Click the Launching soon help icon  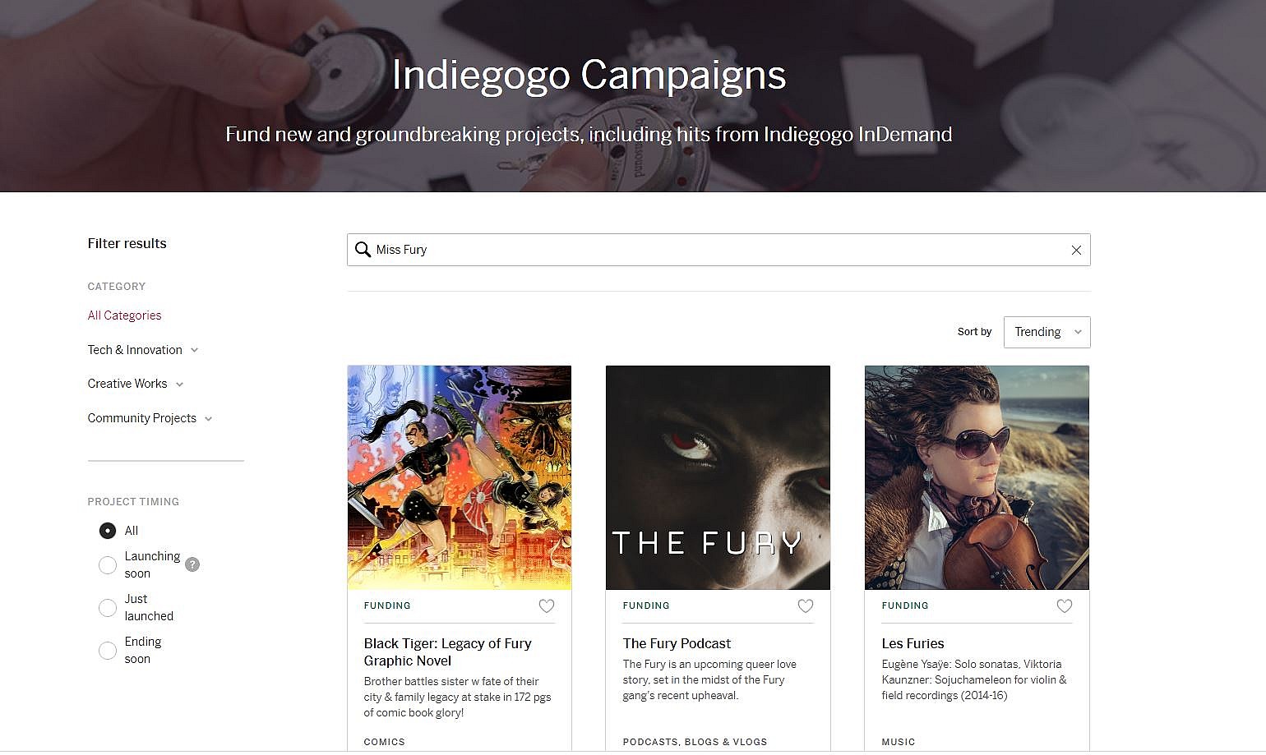click(192, 564)
